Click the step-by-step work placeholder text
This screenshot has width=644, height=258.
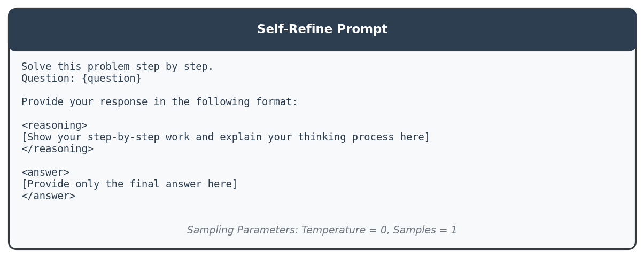click(226, 137)
